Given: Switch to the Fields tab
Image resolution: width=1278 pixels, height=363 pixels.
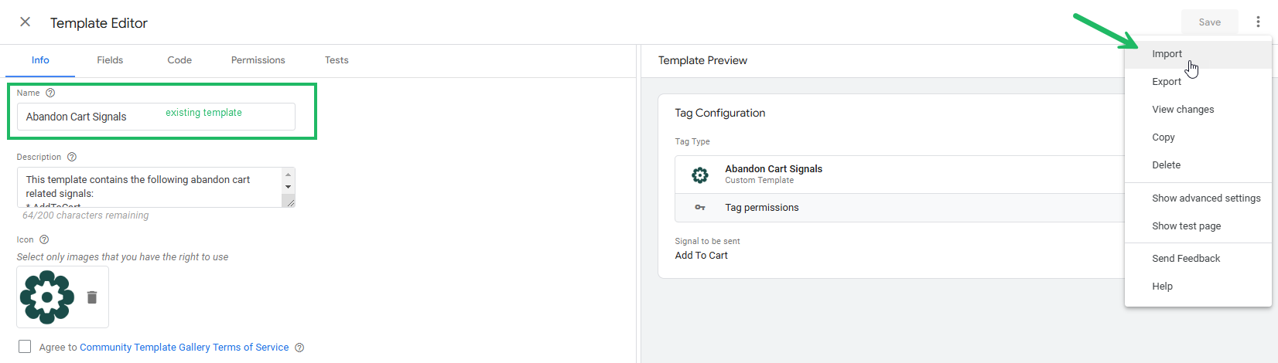Looking at the screenshot, I should click(x=110, y=60).
